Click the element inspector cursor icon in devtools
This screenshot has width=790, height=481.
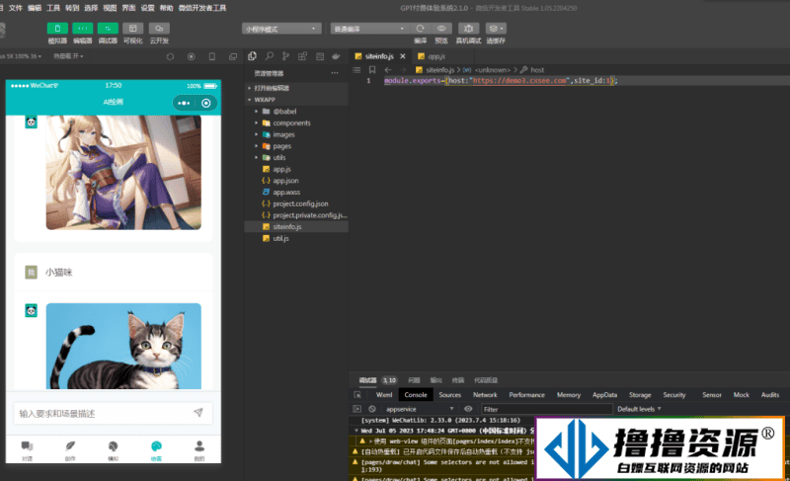pos(357,395)
